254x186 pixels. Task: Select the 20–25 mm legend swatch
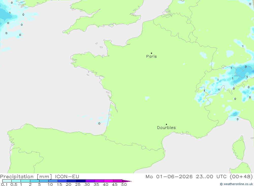tap(71, 181)
